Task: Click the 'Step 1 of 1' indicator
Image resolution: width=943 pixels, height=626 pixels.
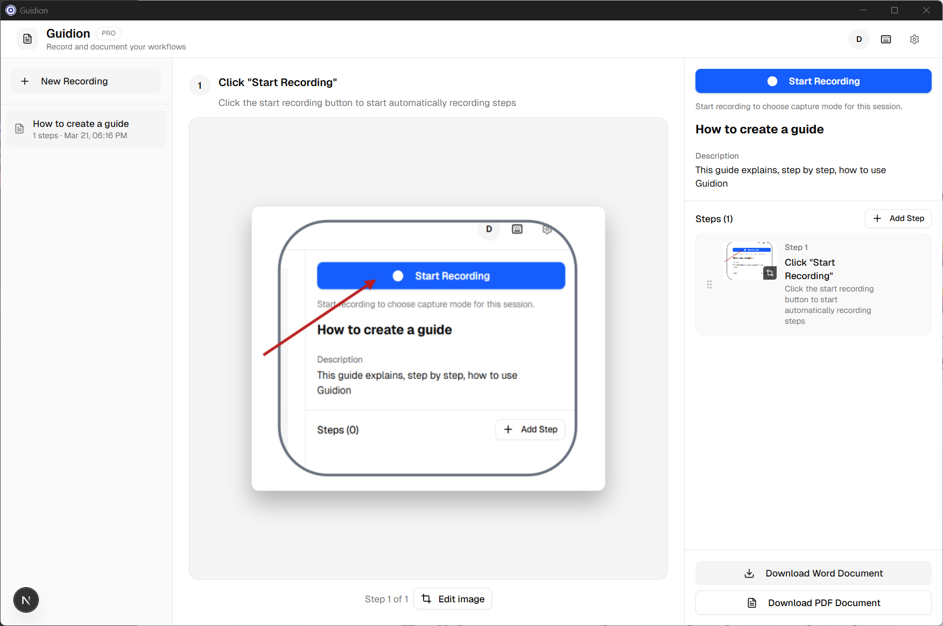Action: pyautogui.click(x=386, y=599)
